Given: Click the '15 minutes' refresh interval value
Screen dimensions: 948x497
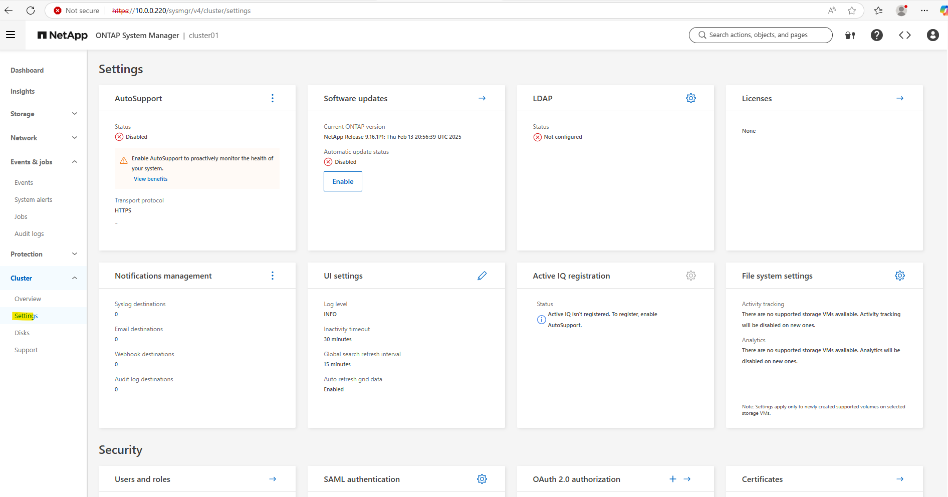Looking at the screenshot, I should [337, 364].
